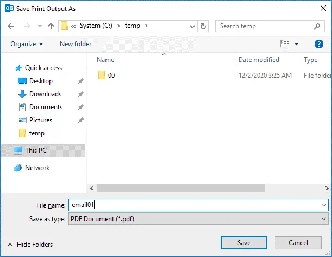Collapse dialog with Hide Folders
The image size is (332, 257).
click(x=30, y=245)
